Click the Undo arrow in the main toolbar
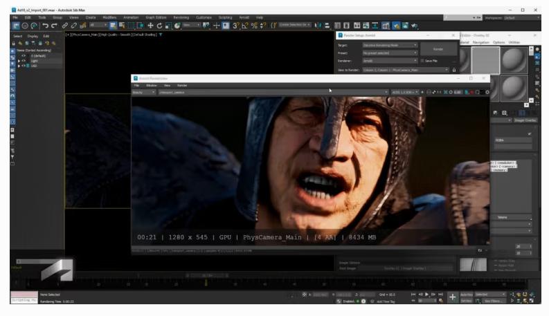Viewport: 549px width, 316px height. [x=47, y=26]
